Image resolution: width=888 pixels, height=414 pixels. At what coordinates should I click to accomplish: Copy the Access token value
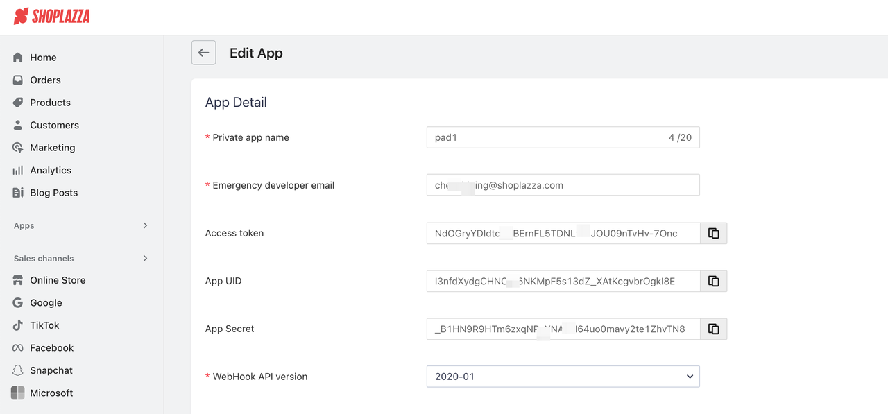(713, 233)
